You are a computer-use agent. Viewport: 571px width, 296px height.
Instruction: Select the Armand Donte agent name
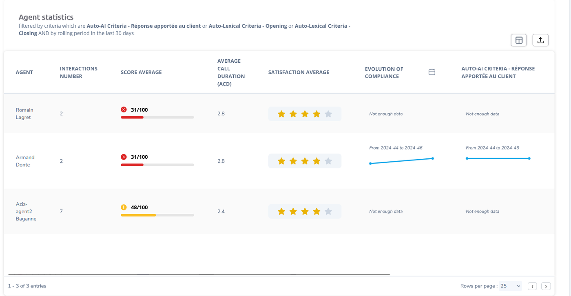click(25, 161)
